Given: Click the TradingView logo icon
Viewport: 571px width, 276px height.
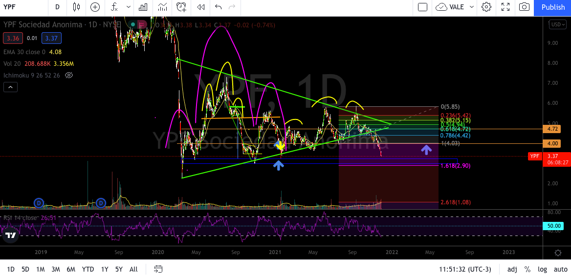Looking at the screenshot, I should [x=11, y=236].
